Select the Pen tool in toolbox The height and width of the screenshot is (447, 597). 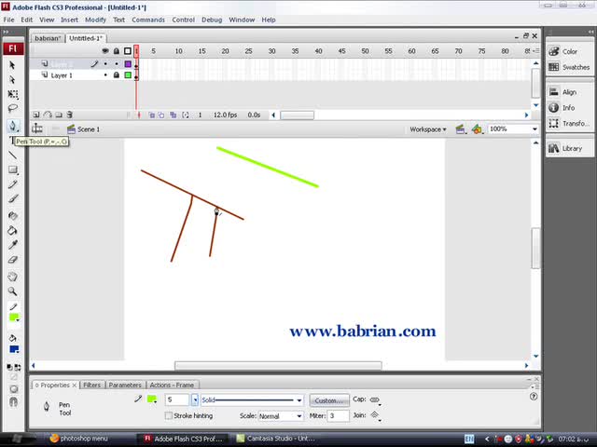12,126
